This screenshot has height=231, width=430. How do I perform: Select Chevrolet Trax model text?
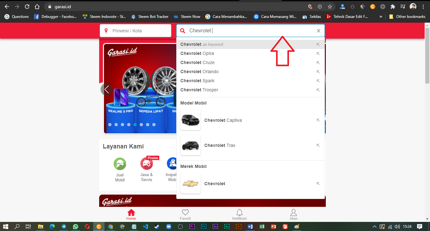pos(220,145)
